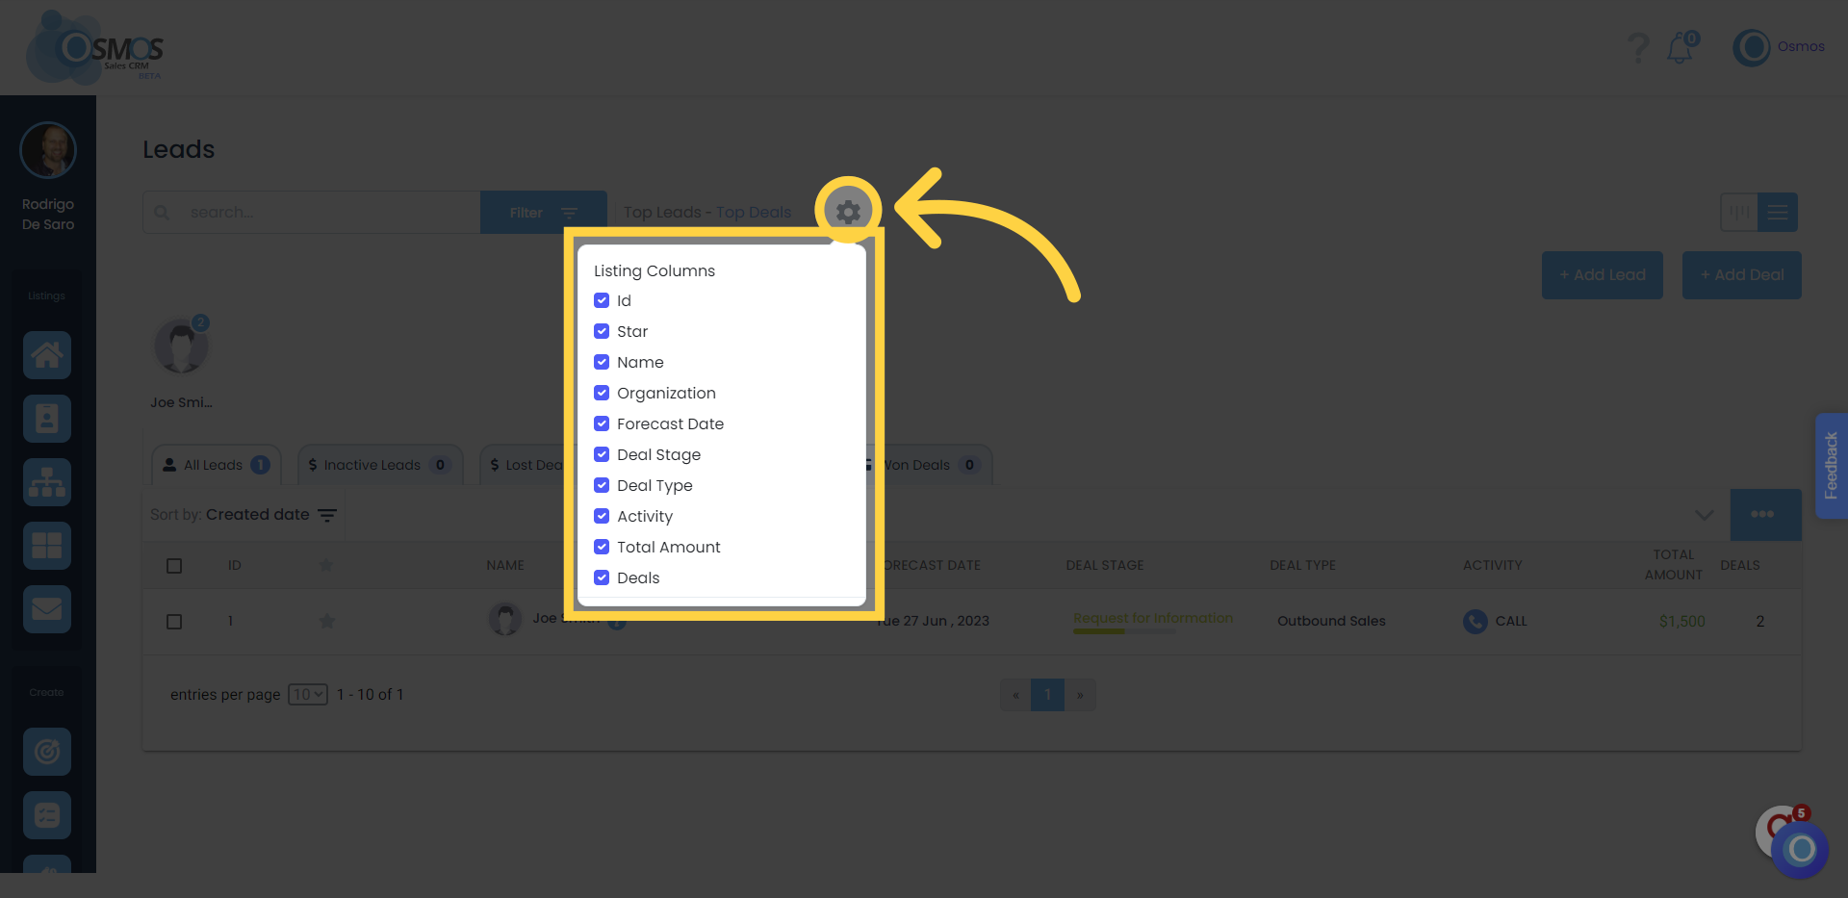
Task: Open the listing columns gear settings
Action: [848, 211]
